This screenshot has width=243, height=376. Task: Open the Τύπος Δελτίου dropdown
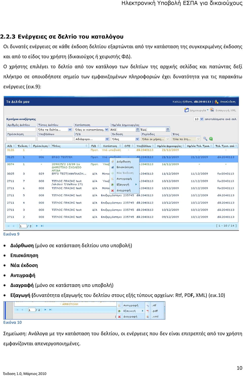click(55, 130)
